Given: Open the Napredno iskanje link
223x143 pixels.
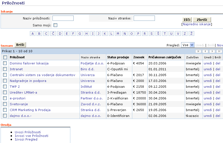Looking at the screenshot, I should tap(197, 24).
